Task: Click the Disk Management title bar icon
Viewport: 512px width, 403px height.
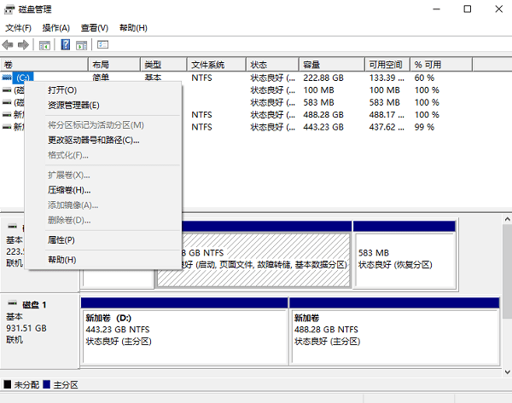Action: pyautogui.click(x=9, y=9)
